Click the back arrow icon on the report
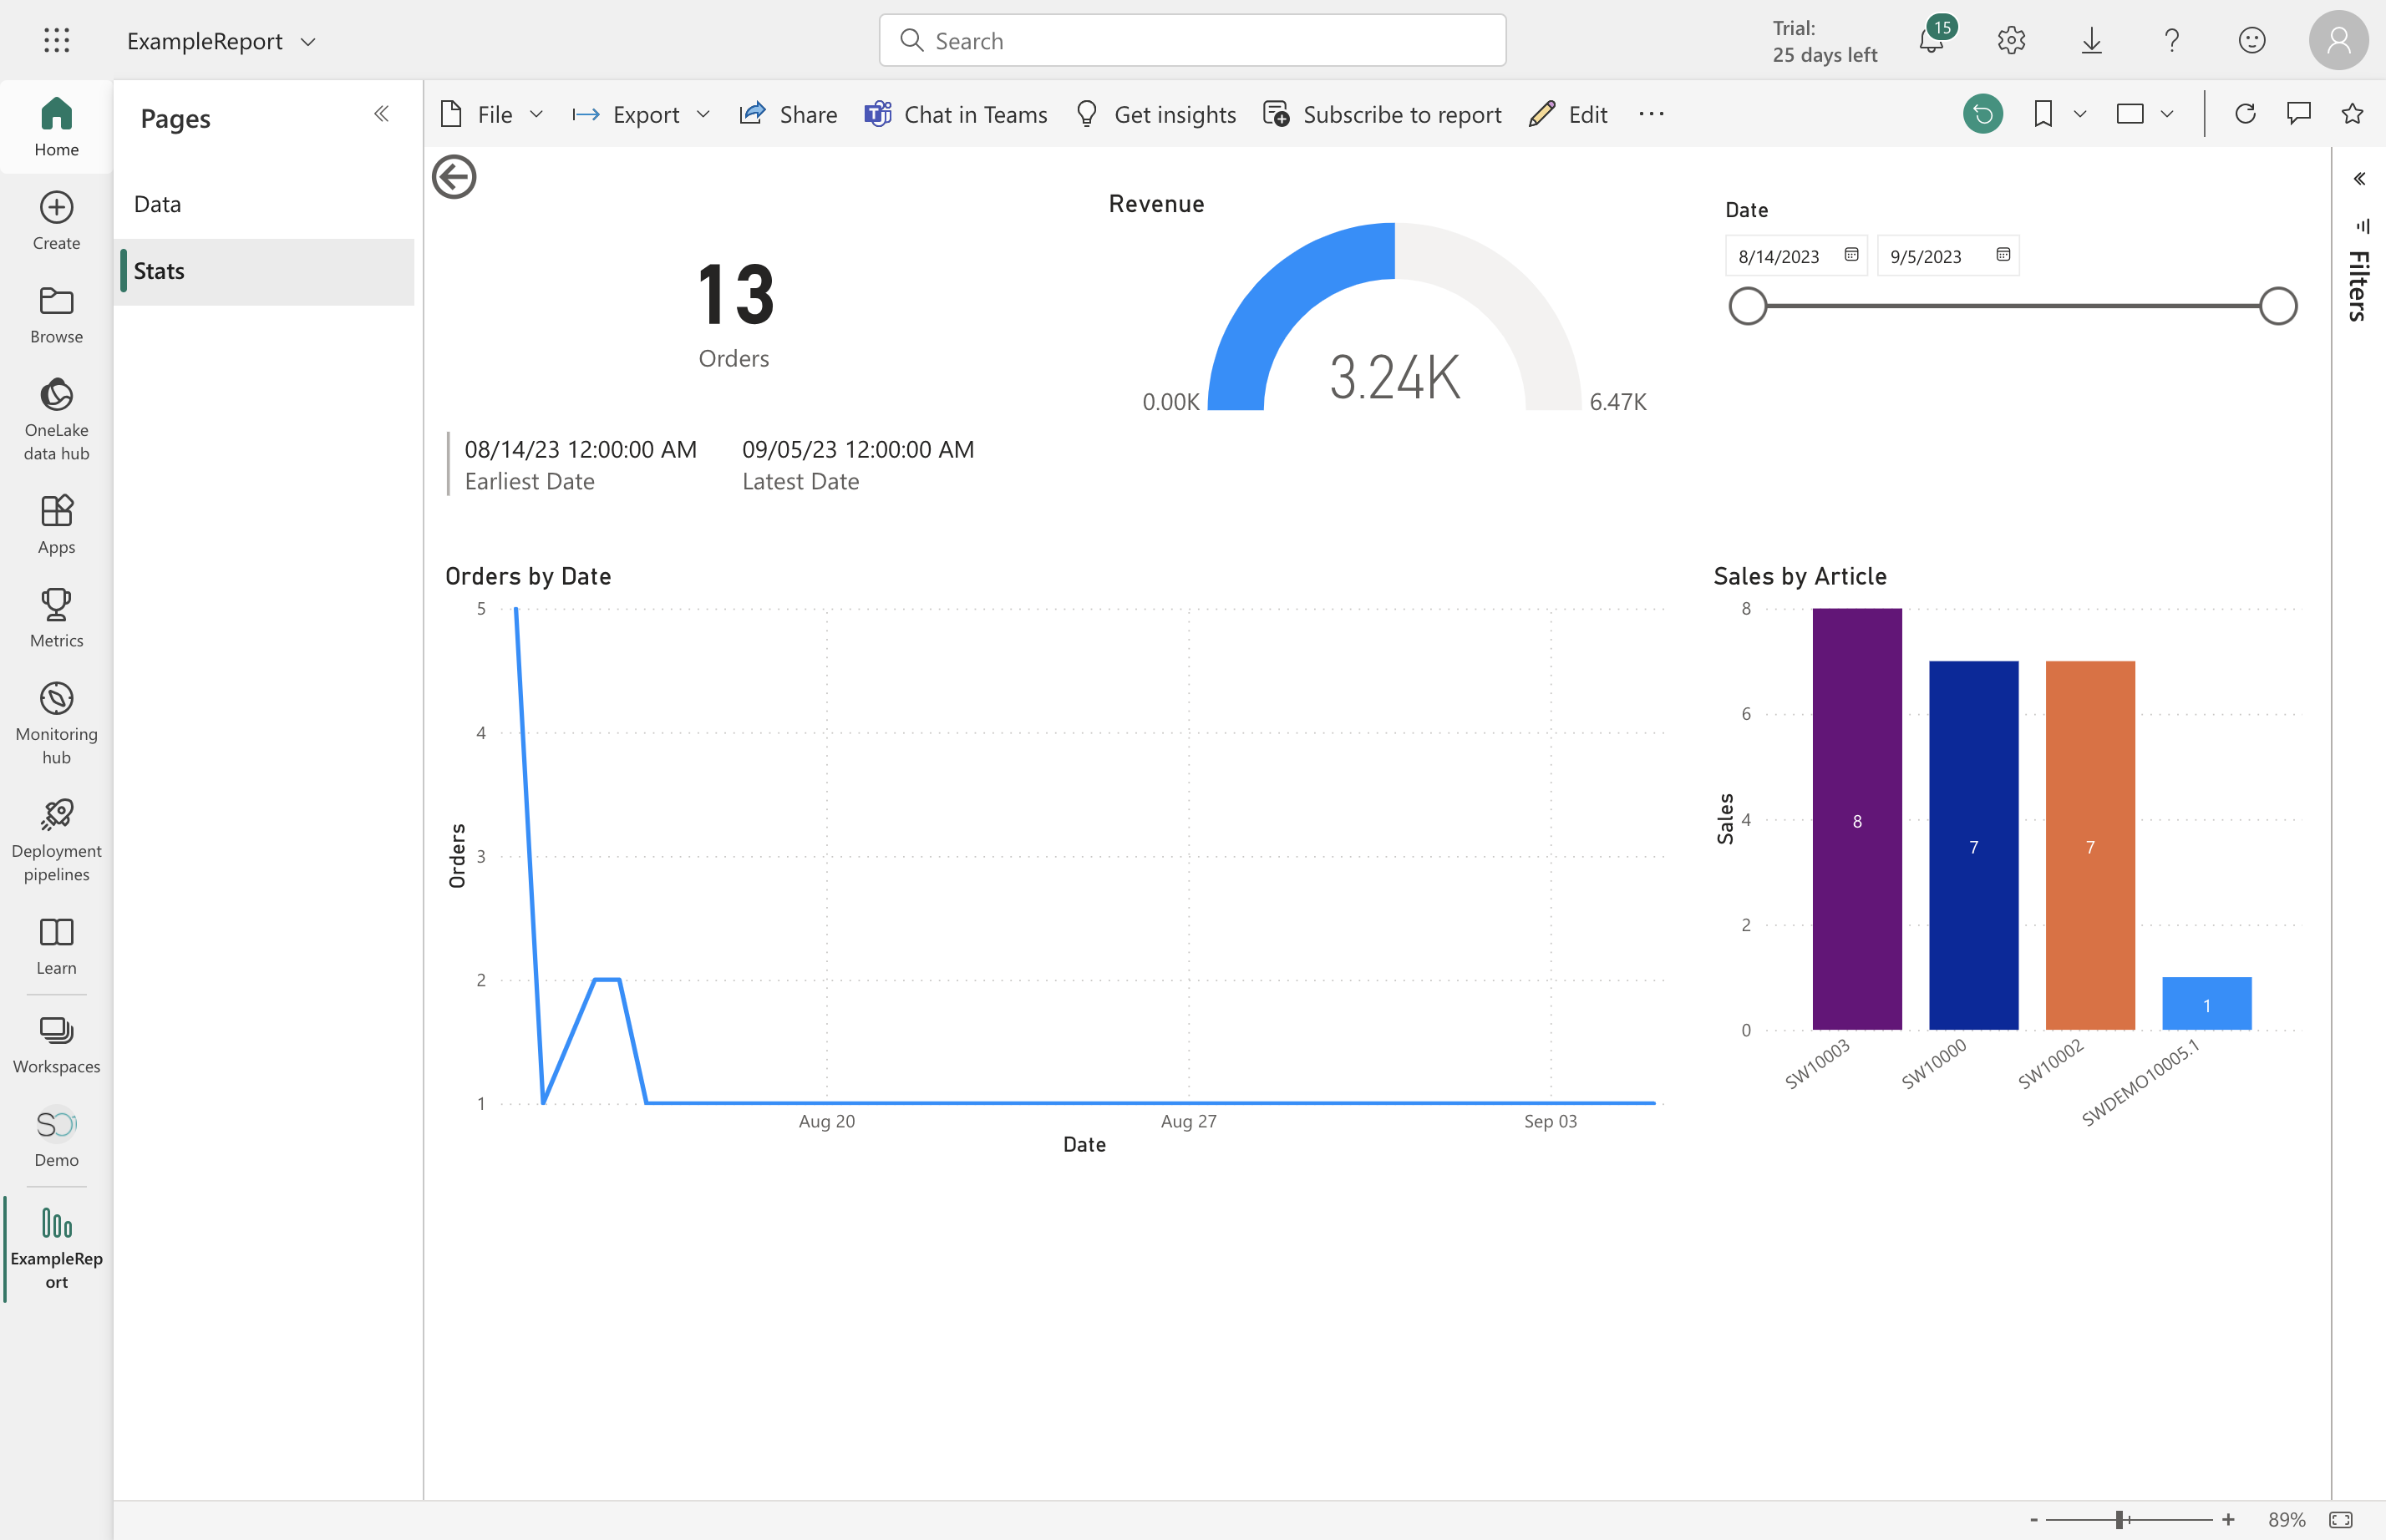The height and width of the screenshot is (1540, 2386). tap(454, 178)
